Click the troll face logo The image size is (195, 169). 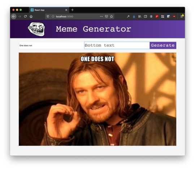click(36, 29)
